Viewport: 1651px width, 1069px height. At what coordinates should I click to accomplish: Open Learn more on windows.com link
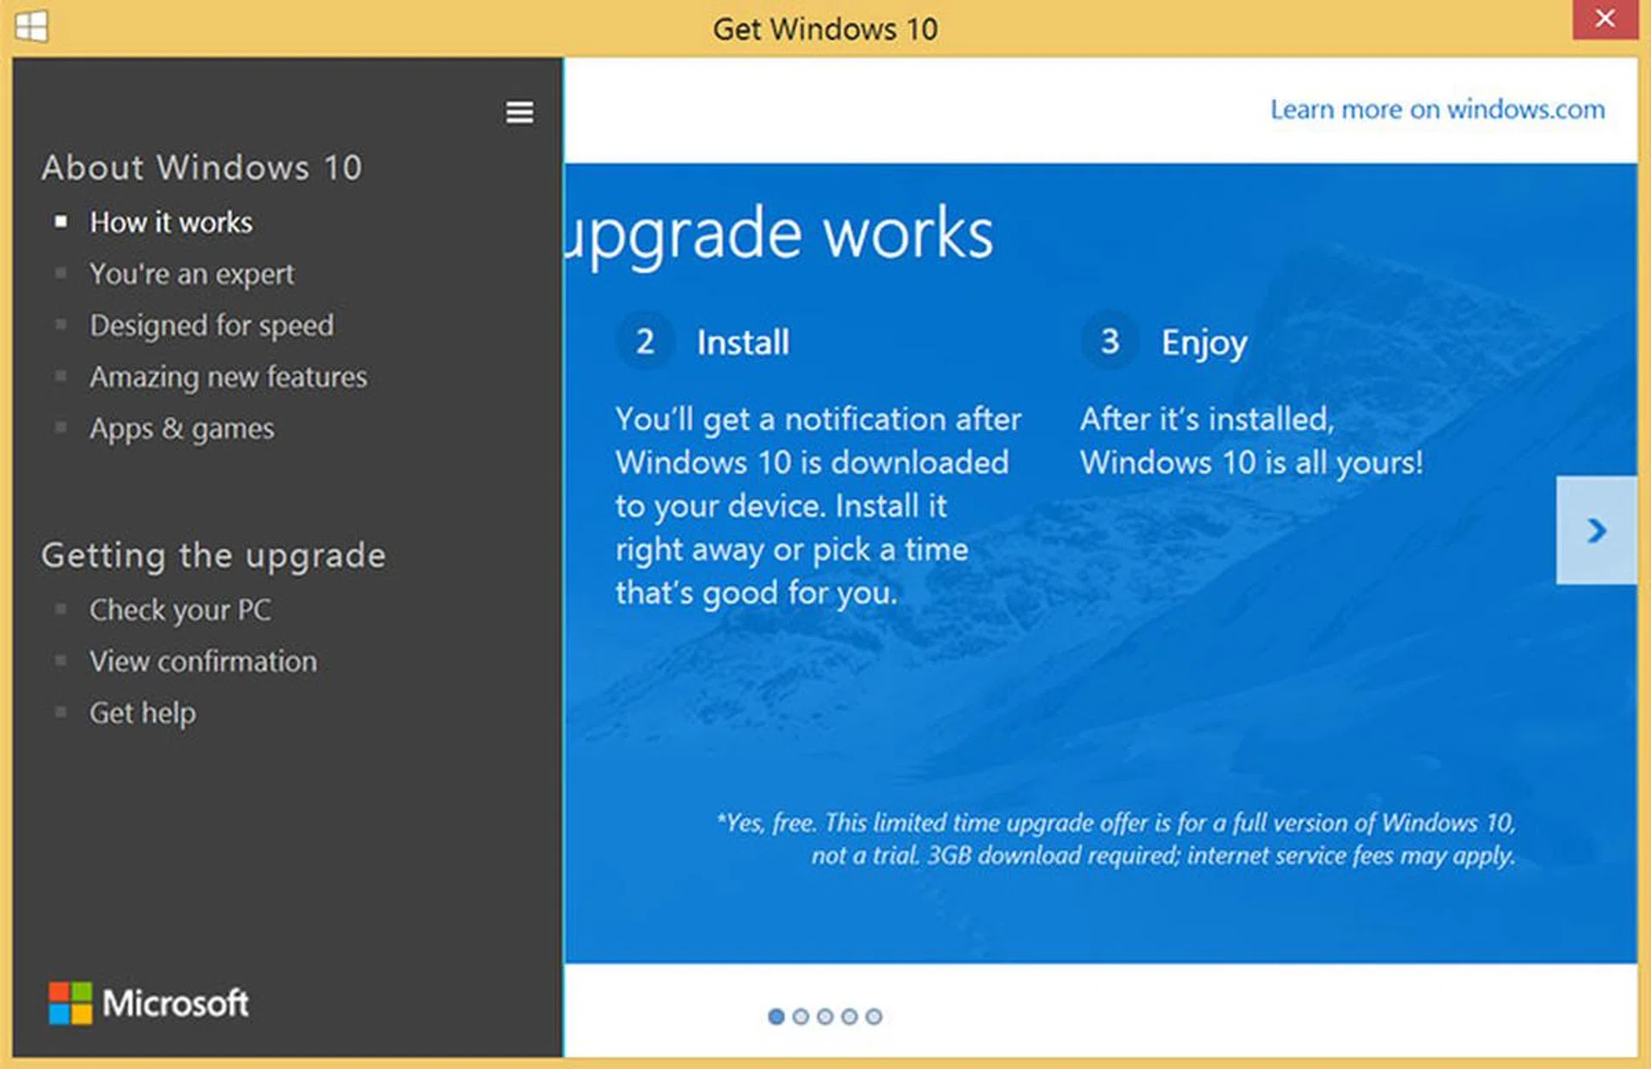[x=1437, y=110]
